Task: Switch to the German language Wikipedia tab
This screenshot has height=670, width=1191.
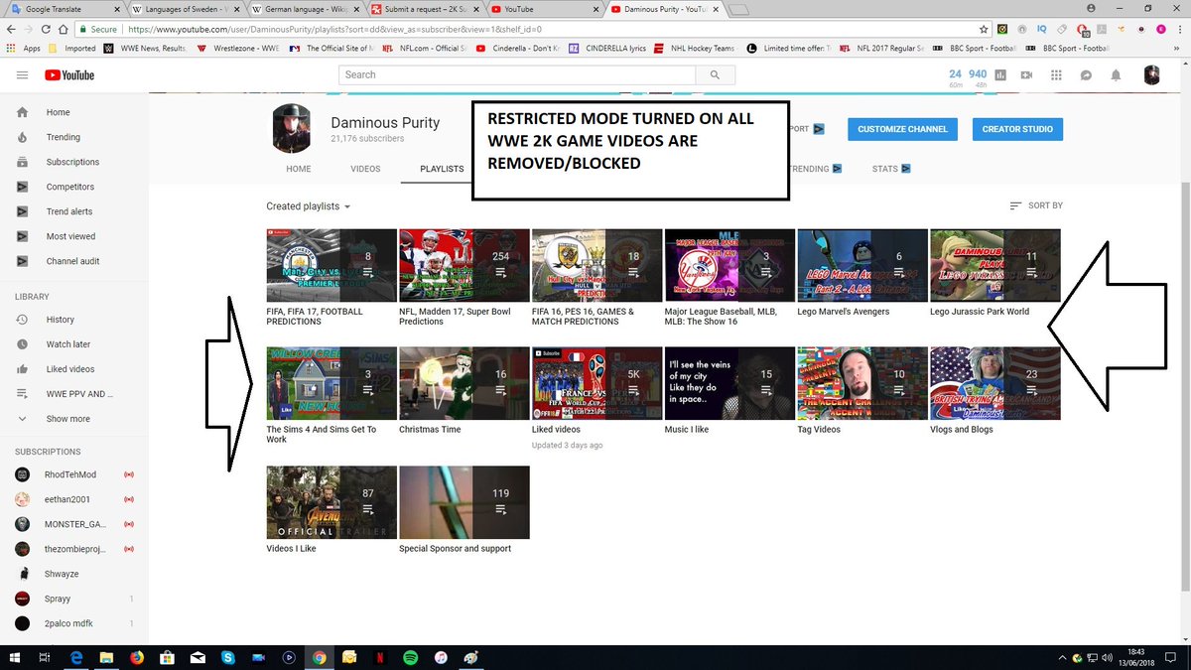Action: coord(305,9)
